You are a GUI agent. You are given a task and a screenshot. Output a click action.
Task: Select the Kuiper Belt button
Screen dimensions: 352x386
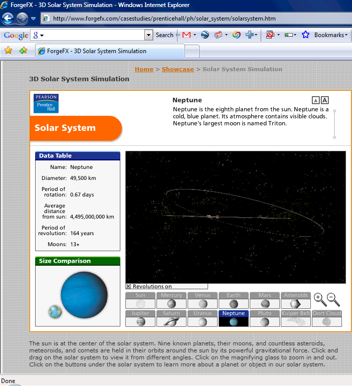tap(296, 318)
